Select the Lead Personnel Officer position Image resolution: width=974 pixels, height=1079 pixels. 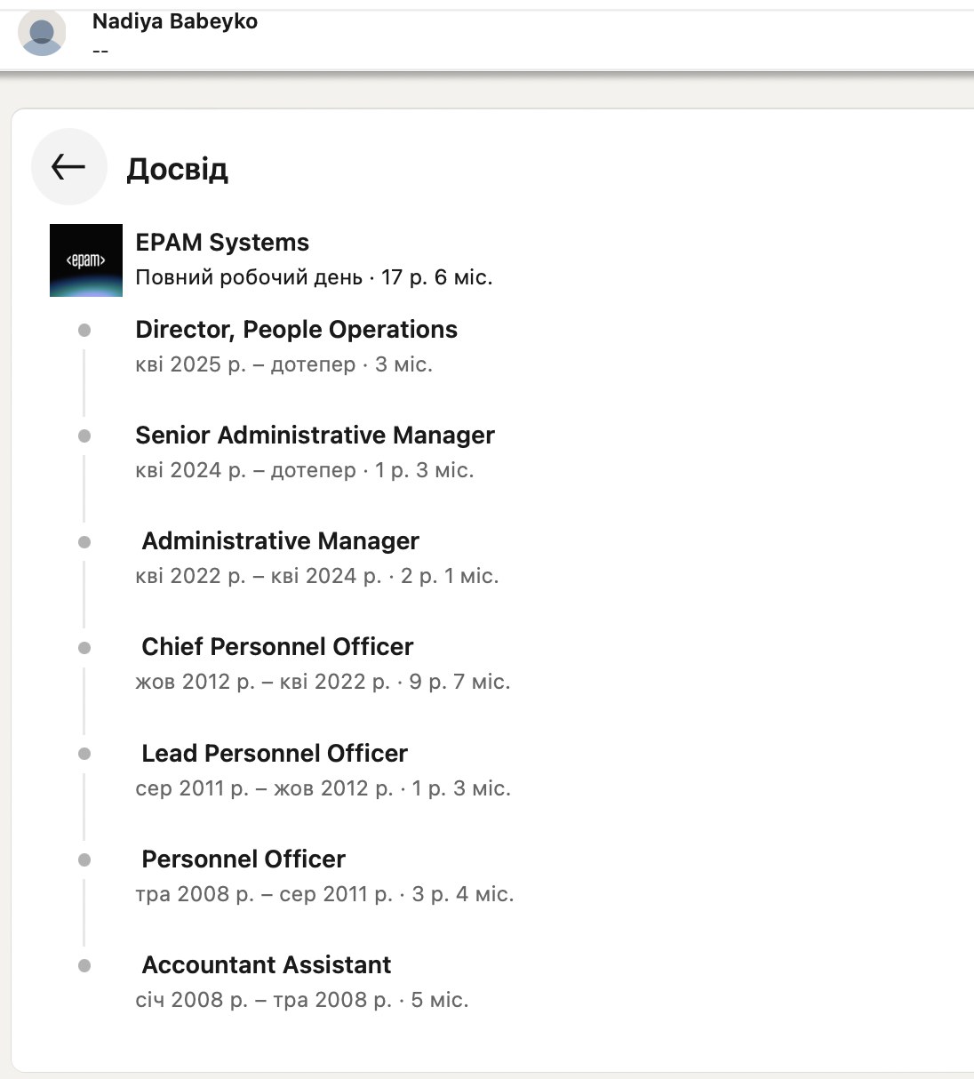(275, 753)
